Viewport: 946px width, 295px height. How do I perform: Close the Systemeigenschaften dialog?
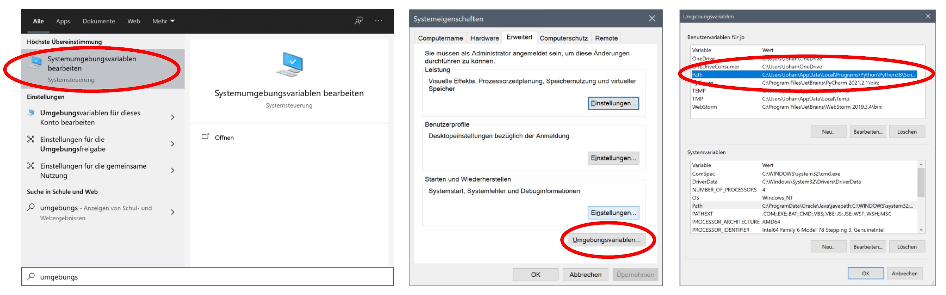click(652, 18)
